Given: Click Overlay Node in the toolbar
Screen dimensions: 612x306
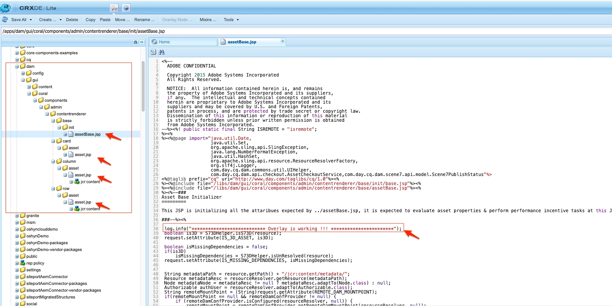Looking at the screenshot, I should click(177, 20).
